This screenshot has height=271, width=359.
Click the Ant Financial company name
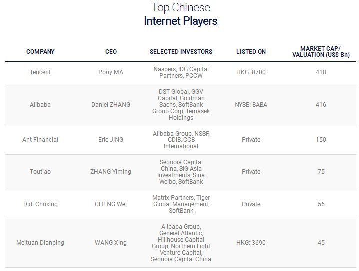point(40,140)
